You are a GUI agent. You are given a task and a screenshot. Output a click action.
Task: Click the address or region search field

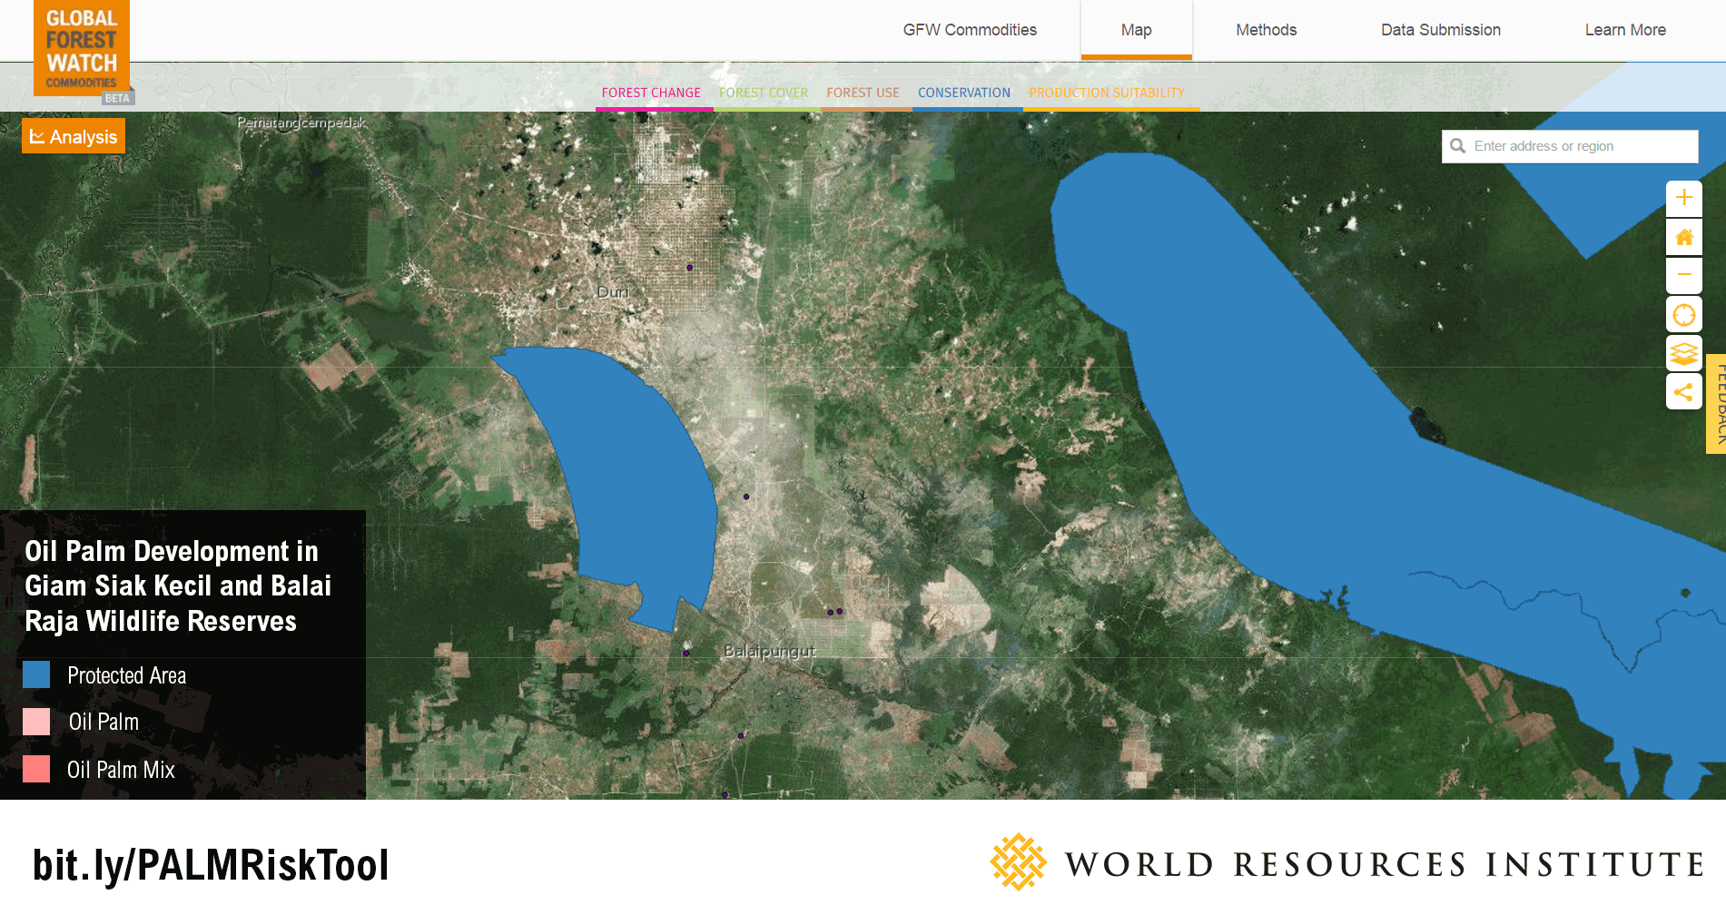coord(1570,146)
